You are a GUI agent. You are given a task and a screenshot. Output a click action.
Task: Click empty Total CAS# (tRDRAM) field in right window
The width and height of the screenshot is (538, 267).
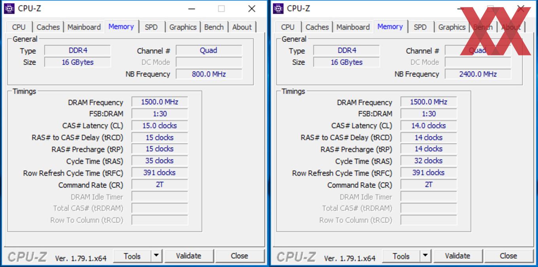[x=428, y=208]
